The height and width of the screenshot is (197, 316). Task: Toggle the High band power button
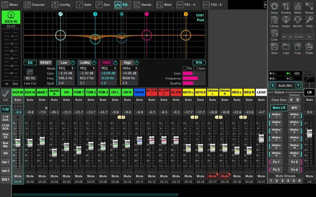tap(136, 63)
